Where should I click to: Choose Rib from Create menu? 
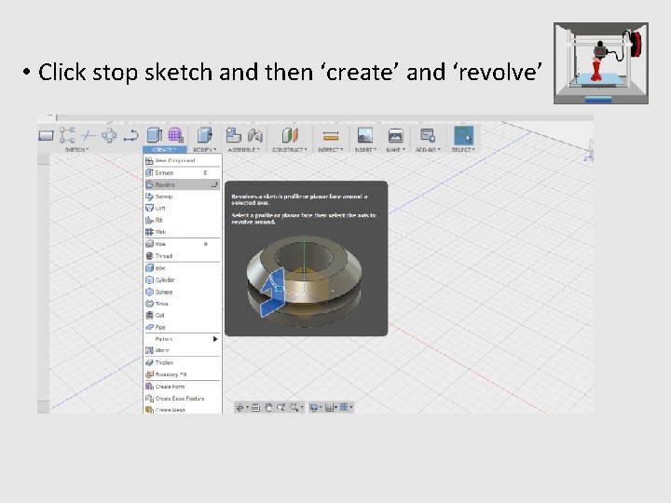[183, 220]
